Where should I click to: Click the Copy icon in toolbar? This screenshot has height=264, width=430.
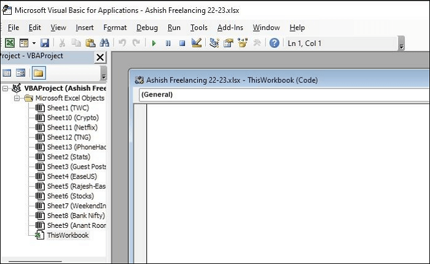pyautogui.click(x=76, y=43)
